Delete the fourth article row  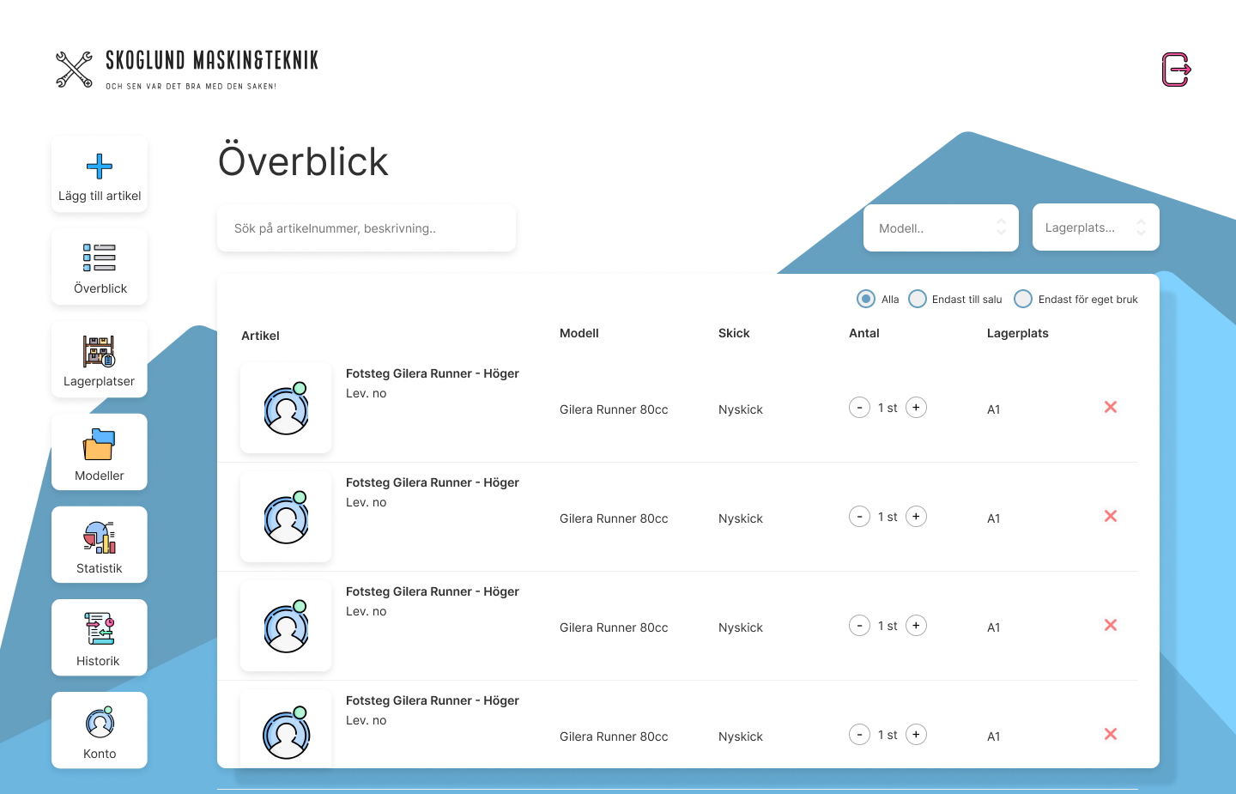pos(1111,734)
